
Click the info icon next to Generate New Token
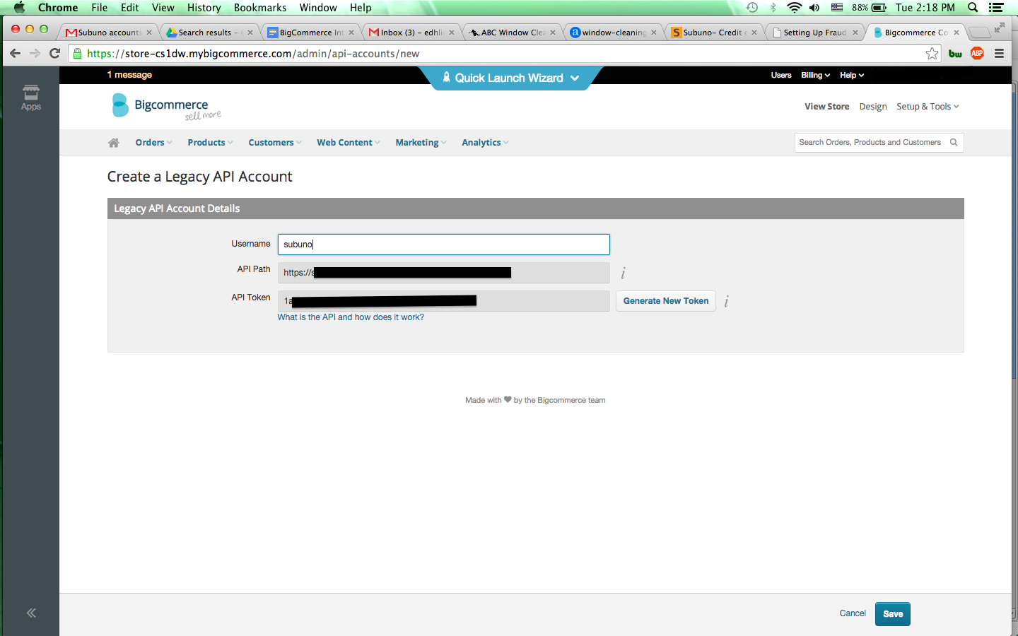click(726, 302)
